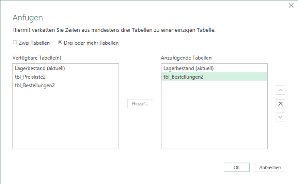298x184 pixels.
Task: Choose "Drei oder mehr Tabellen" radio option
Action: 60,42
